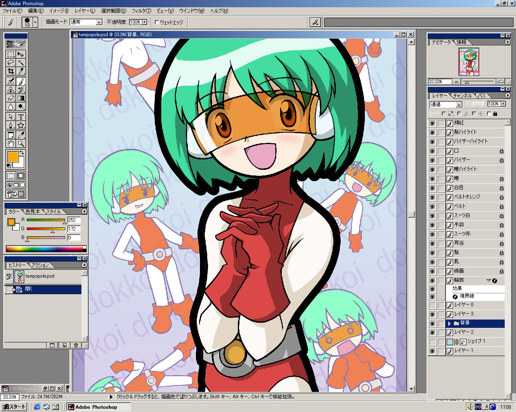Open the brush preset picker arrow
Screen dimensions: 516x412
click(35, 22)
